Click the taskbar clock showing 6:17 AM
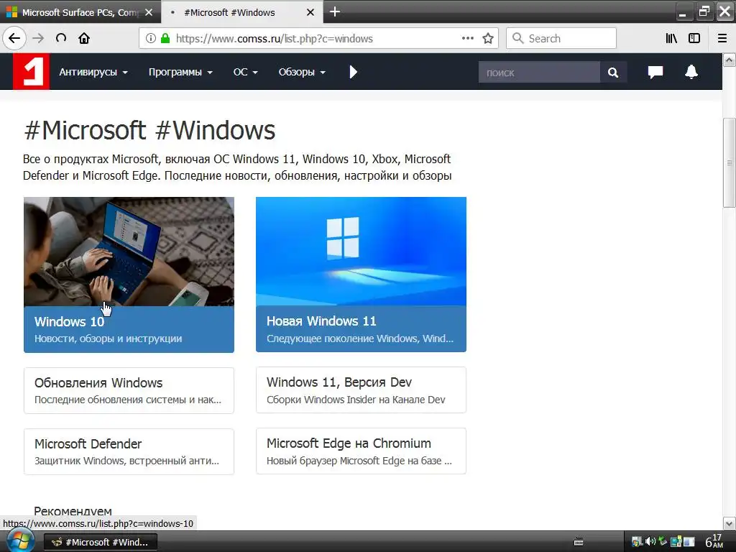Image resolution: width=736 pixels, height=552 pixels. [x=714, y=541]
